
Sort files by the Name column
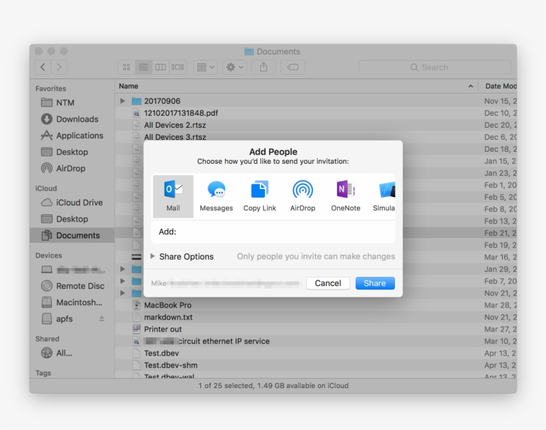296,86
